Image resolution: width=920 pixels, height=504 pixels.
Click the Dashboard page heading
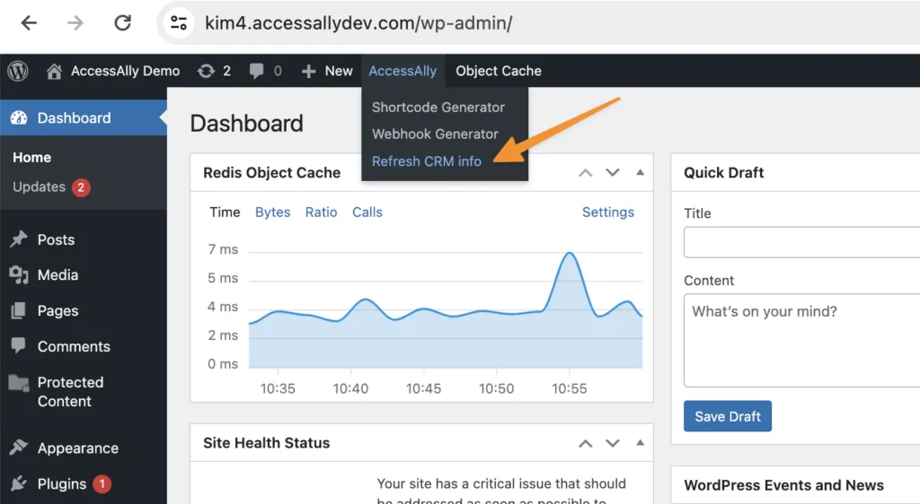pos(246,124)
